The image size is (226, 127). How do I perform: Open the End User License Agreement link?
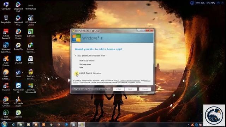click(128, 80)
